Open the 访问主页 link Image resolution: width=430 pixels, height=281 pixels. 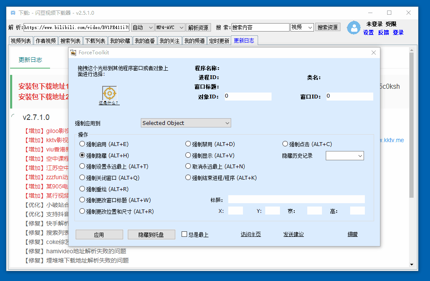point(251,234)
